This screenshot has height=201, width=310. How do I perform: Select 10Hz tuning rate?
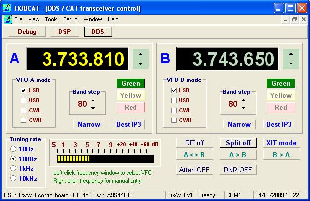pos(15,149)
